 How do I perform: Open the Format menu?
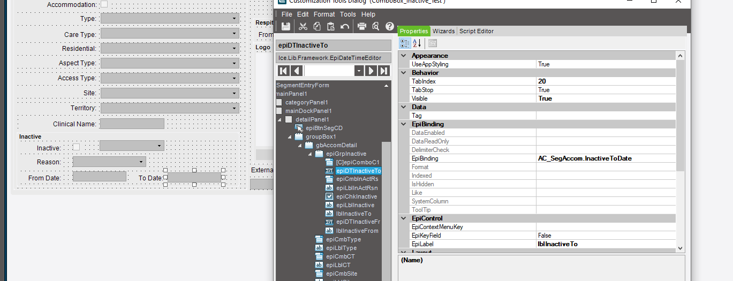324,14
